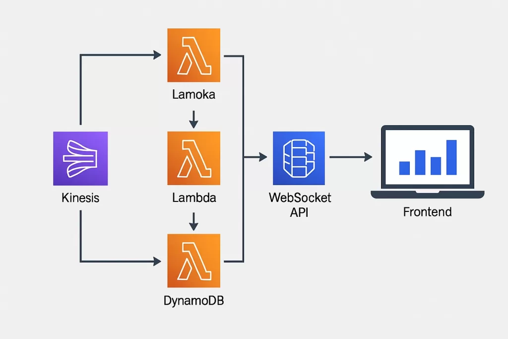This screenshot has width=508, height=339.
Task: Select the orange icon above the DynamoDB label
Action: coord(194,261)
